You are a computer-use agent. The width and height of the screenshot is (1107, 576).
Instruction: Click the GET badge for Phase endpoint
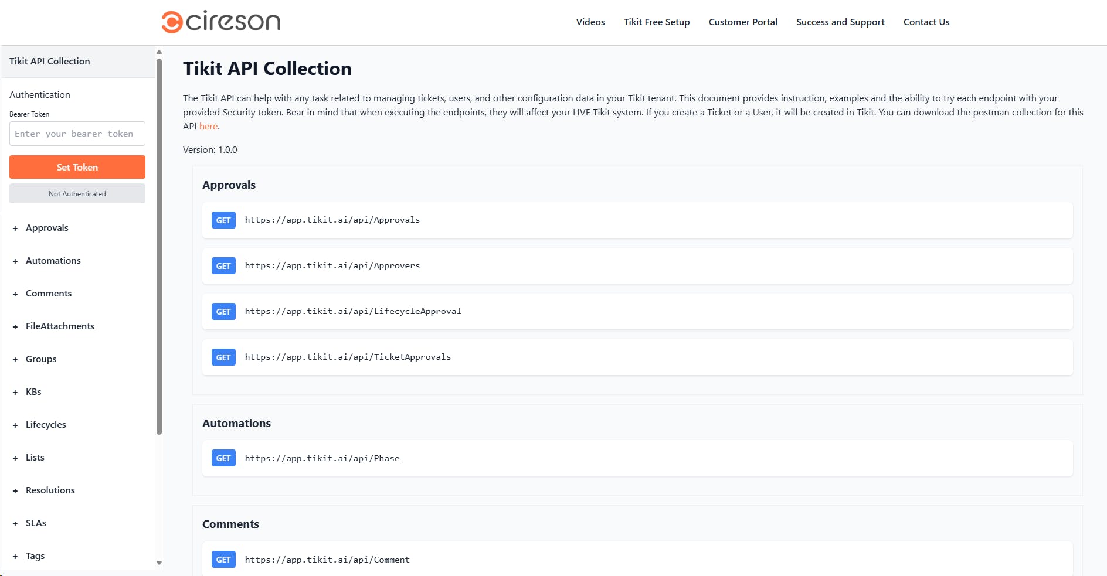click(x=223, y=458)
